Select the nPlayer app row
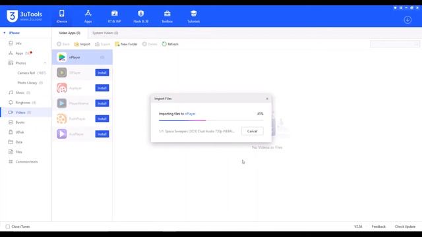The width and height of the screenshot is (422, 237). pos(82,57)
